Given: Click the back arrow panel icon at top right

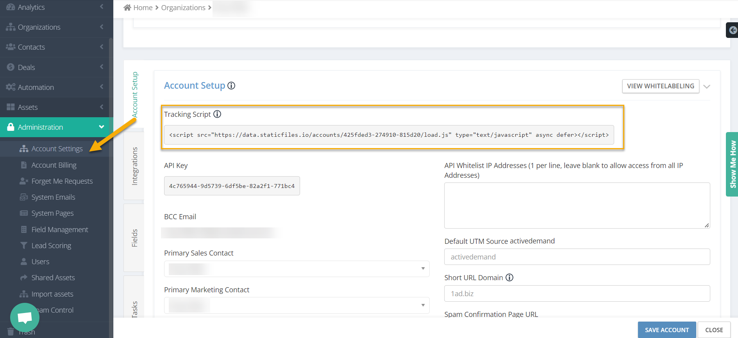Looking at the screenshot, I should [733, 30].
